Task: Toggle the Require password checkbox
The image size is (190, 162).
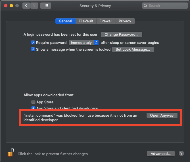Action: click(33, 43)
